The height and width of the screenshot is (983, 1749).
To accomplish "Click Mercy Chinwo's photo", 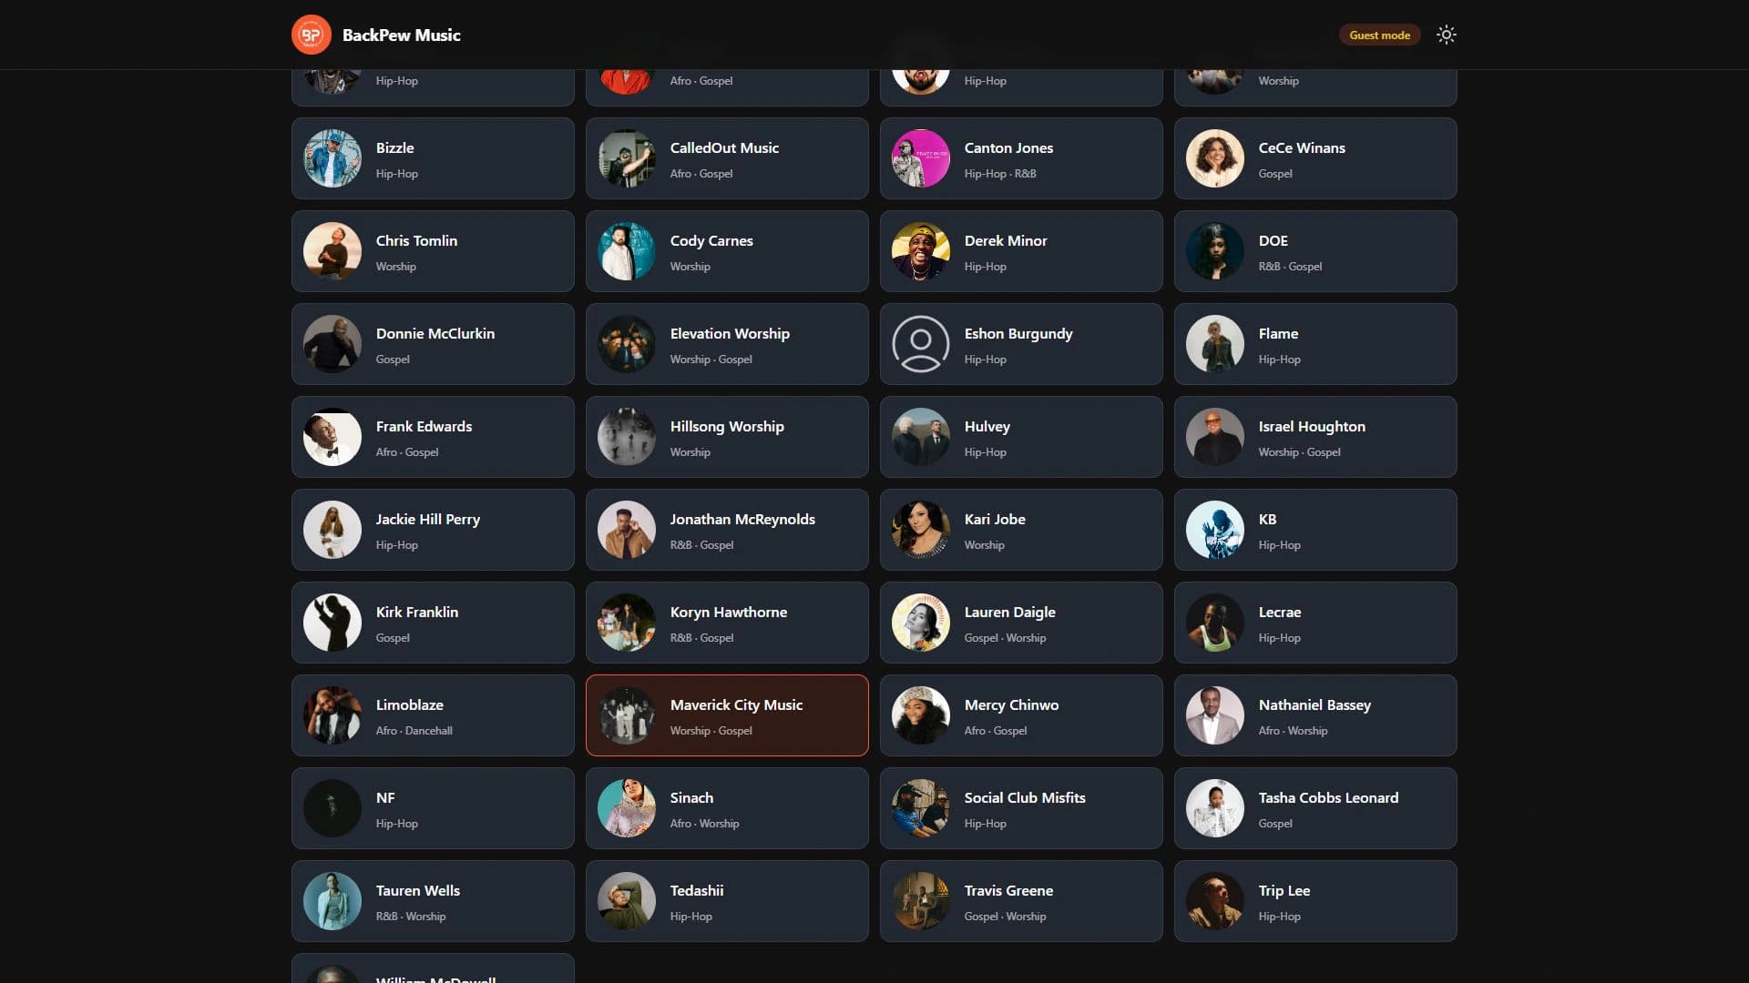I will [921, 715].
